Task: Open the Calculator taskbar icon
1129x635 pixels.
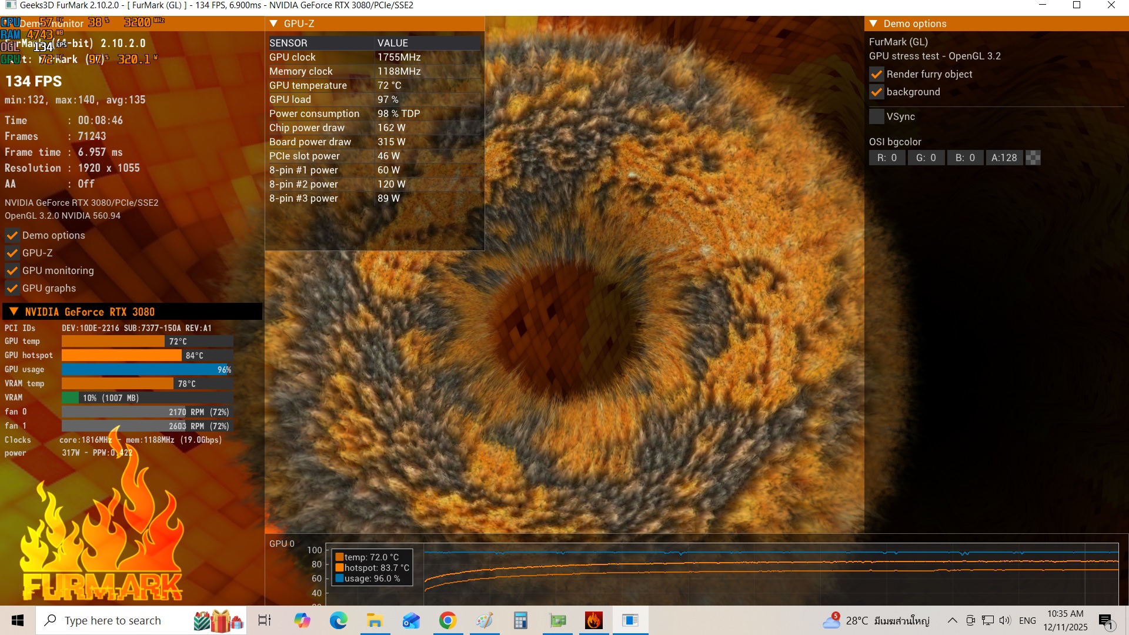Action: (x=520, y=620)
